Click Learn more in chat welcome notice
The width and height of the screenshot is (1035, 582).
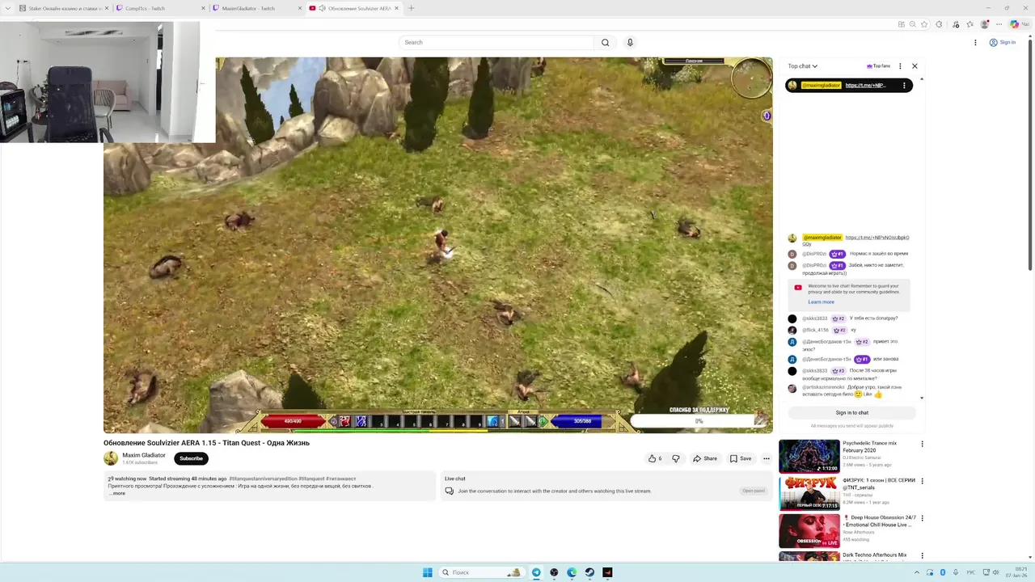(821, 302)
